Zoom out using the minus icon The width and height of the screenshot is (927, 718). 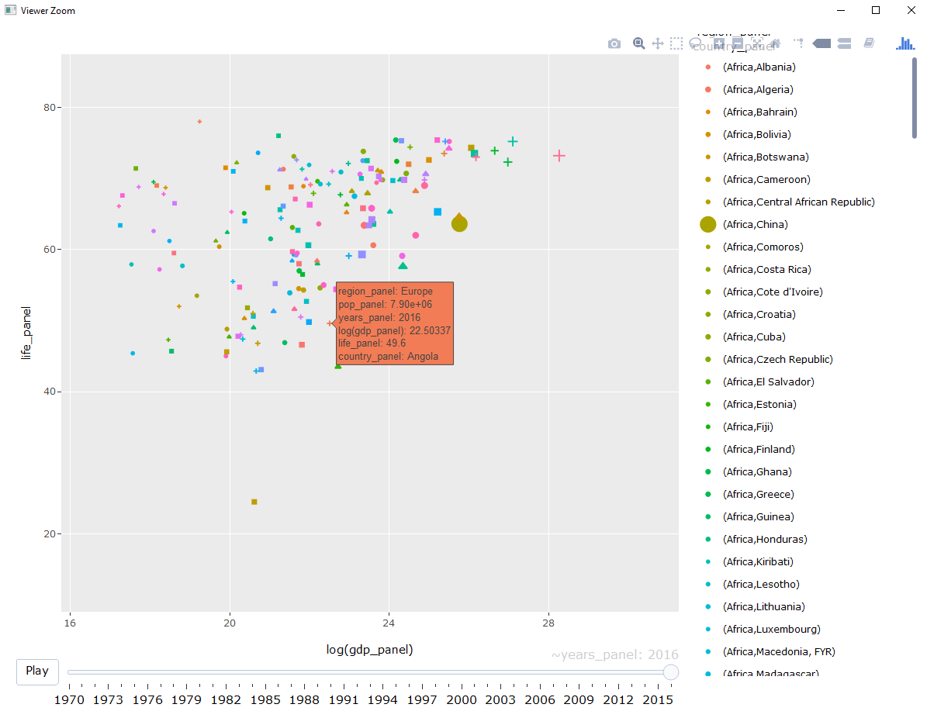(737, 43)
